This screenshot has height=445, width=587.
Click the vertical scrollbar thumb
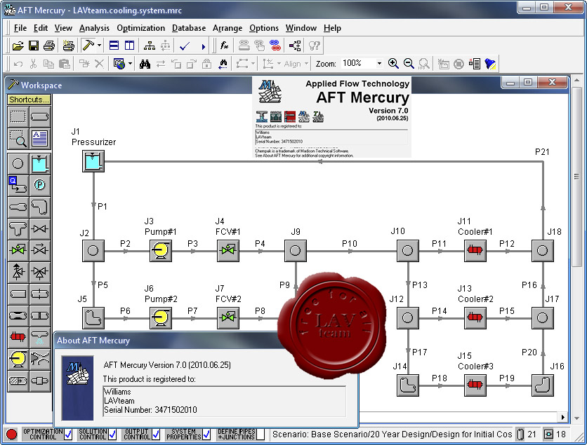tap(576, 177)
